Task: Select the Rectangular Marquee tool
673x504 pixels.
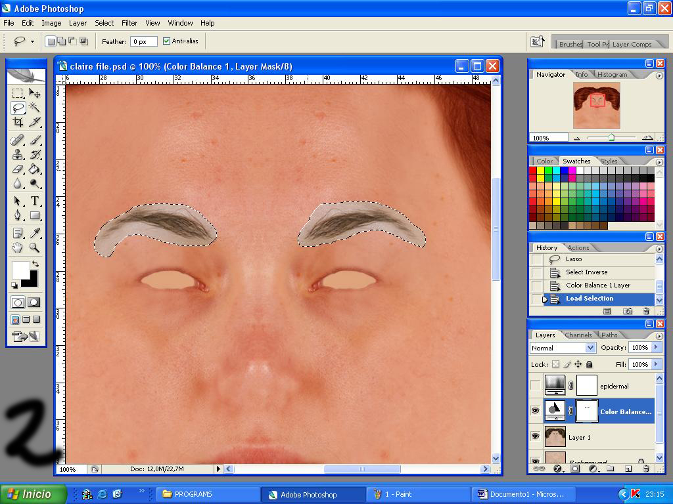Action: click(x=18, y=93)
